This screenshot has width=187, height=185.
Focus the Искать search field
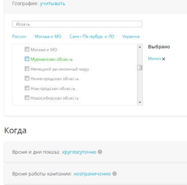[x=77, y=24]
